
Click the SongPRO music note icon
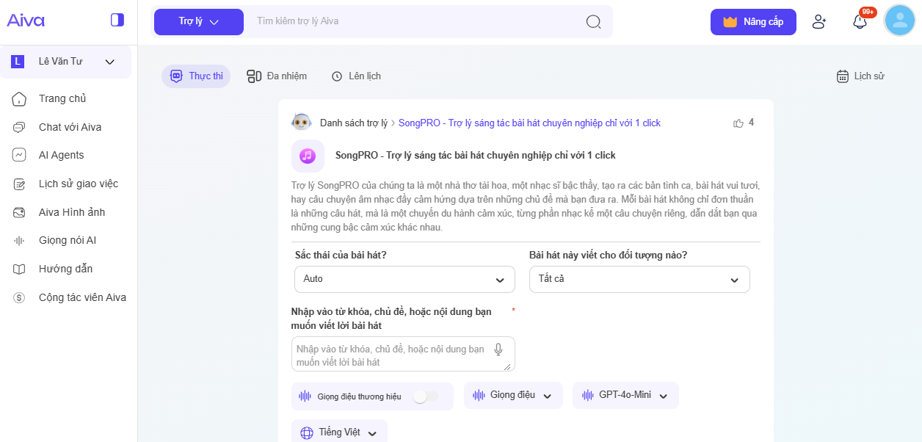point(308,156)
